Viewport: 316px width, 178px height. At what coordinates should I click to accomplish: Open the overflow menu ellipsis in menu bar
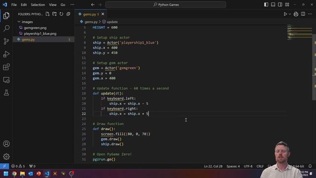pos(73,4)
